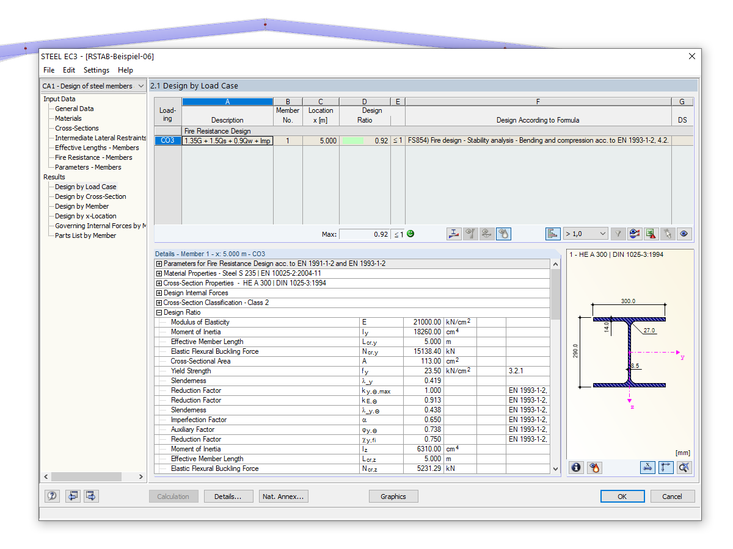733x549 pixels.
Task: Export the table to Excel icon
Action: 651,234
